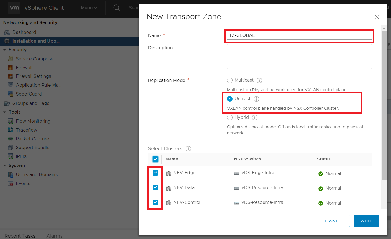Select the Multicast replication mode
Image resolution: width=391 pixels, height=239 pixels.
click(x=230, y=80)
